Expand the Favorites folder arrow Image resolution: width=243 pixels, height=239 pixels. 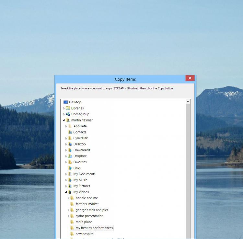click(x=66, y=162)
